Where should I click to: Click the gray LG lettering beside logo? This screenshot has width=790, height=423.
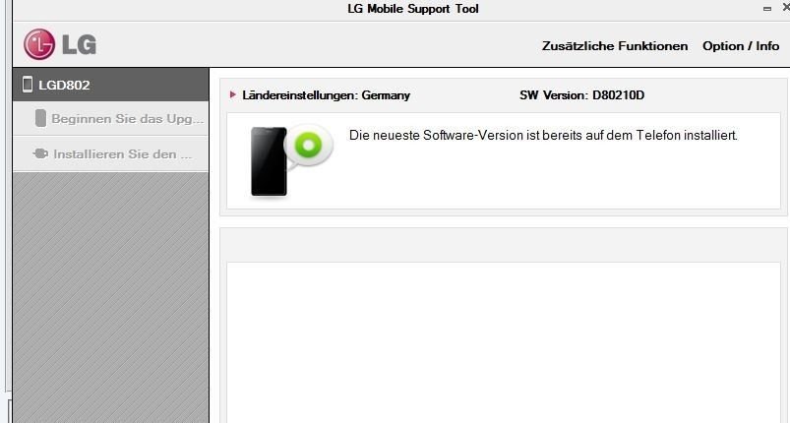click(79, 45)
